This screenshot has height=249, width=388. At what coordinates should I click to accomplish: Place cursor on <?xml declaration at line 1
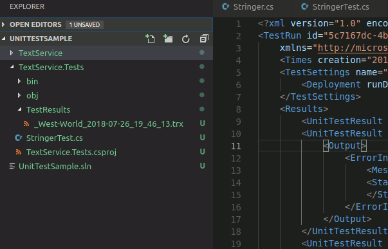pyautogui.click(x=272, y=24)
